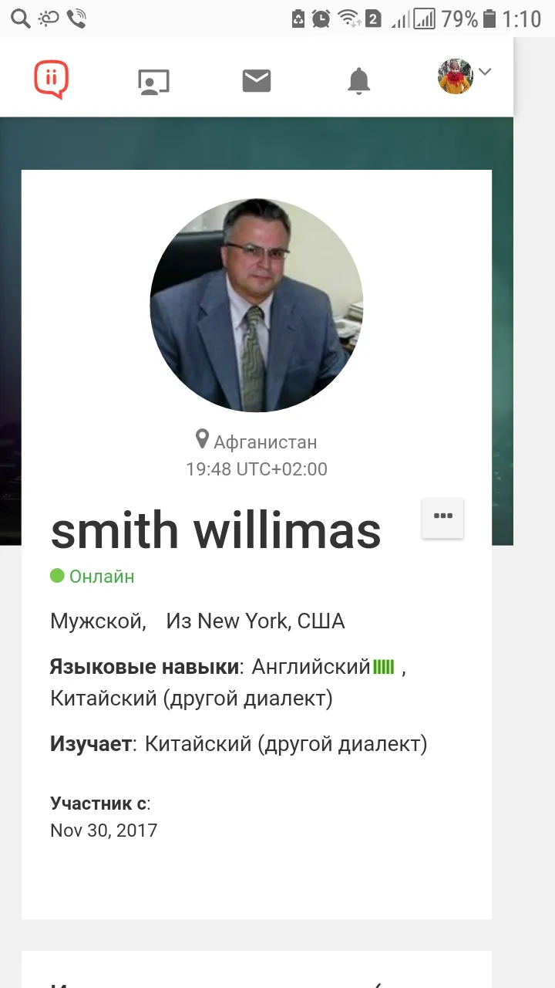Tap the English proficiency level bars
Viewport: 555px width, 988px height.
[384, 667]
